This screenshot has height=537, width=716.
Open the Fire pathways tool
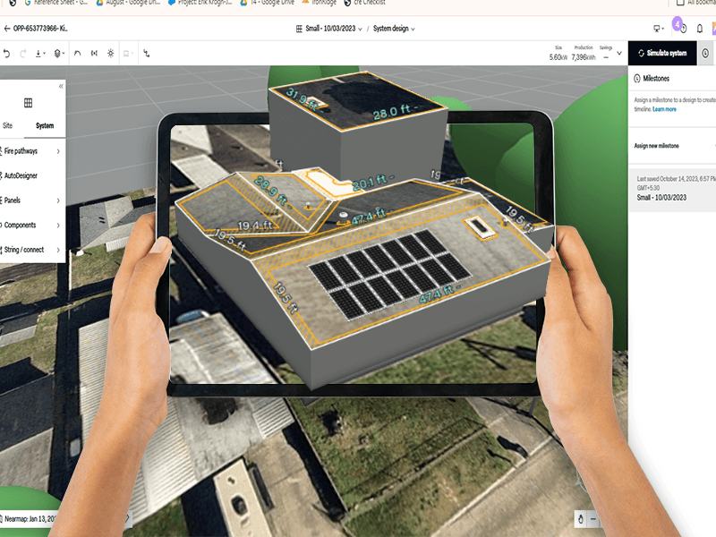pos(27,151)
